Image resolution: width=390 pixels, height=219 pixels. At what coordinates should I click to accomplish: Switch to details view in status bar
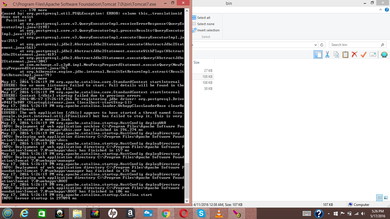(379, 198)
